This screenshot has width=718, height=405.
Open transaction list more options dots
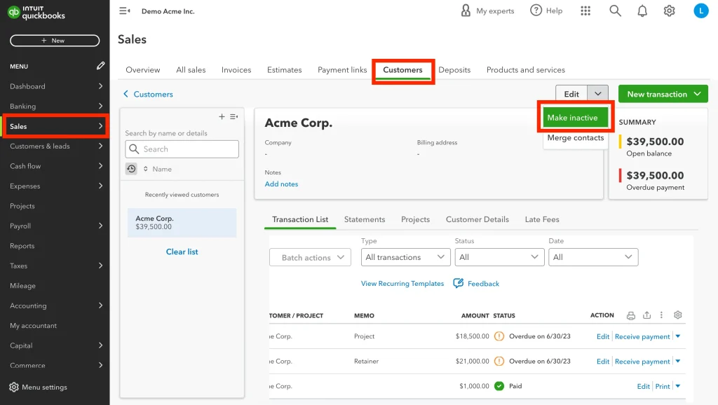click(x=661, y=315)
